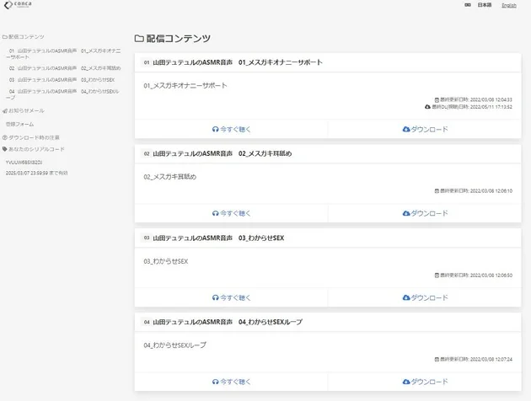Screen dimensions: 531x401
Task: Open 配信コンテンツ in the sidebar
Action: 24,36
